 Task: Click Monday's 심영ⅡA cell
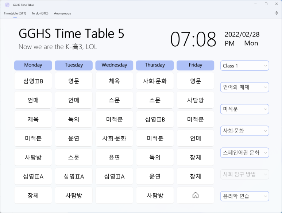pos(33,176)
